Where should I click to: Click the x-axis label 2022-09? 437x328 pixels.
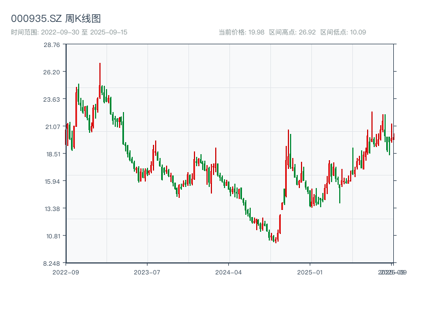coord(66,272)
